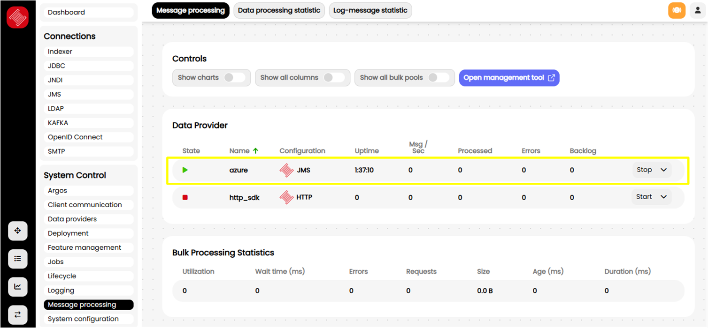
Task: Select Message processing in sidebar
Action: (x=88, y=305)
